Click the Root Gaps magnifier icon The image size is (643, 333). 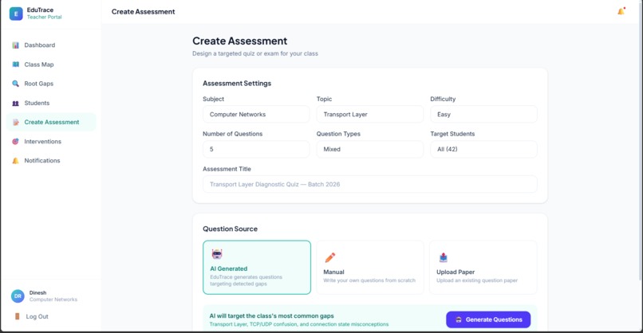16,84
